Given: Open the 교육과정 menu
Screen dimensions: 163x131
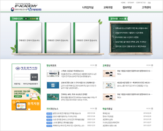Looking at the screenshot, I should pos(108,7).
